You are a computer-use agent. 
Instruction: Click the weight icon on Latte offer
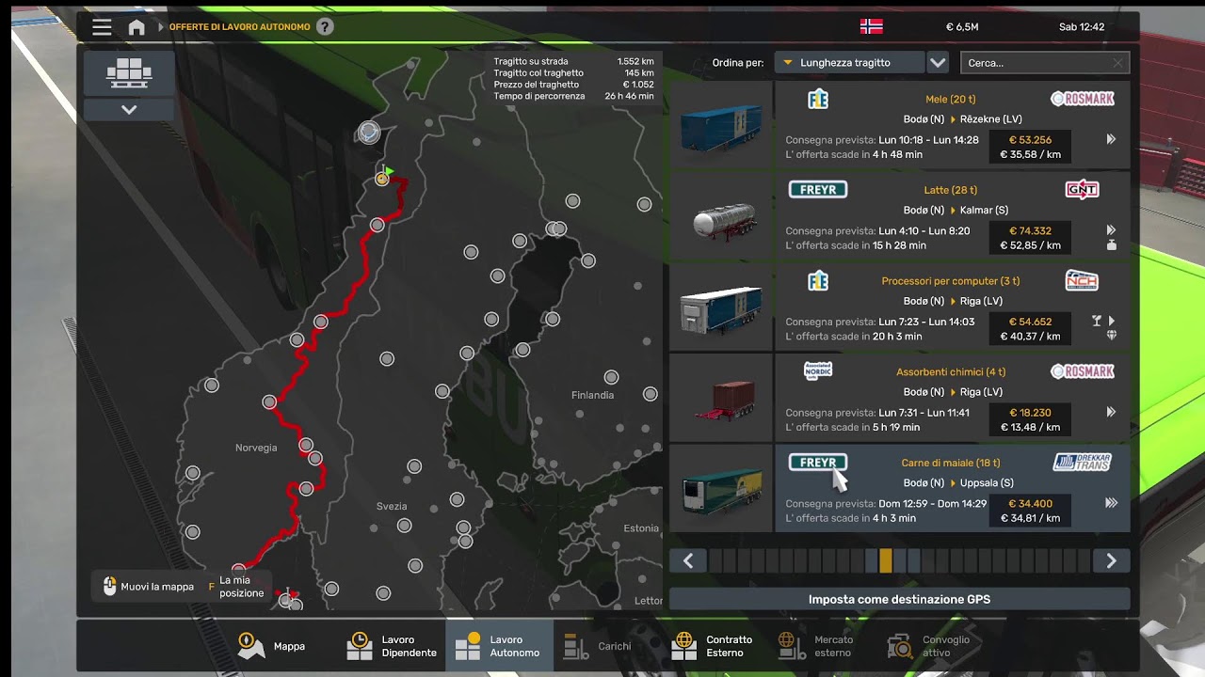(x=1112, y=244)
